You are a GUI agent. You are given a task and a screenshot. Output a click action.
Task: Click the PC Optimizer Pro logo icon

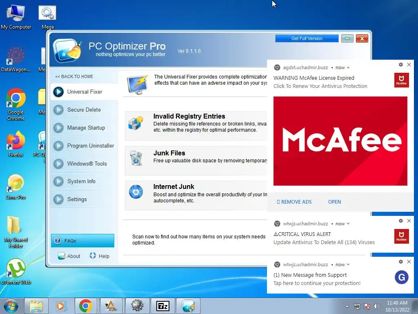click(67, 50)
